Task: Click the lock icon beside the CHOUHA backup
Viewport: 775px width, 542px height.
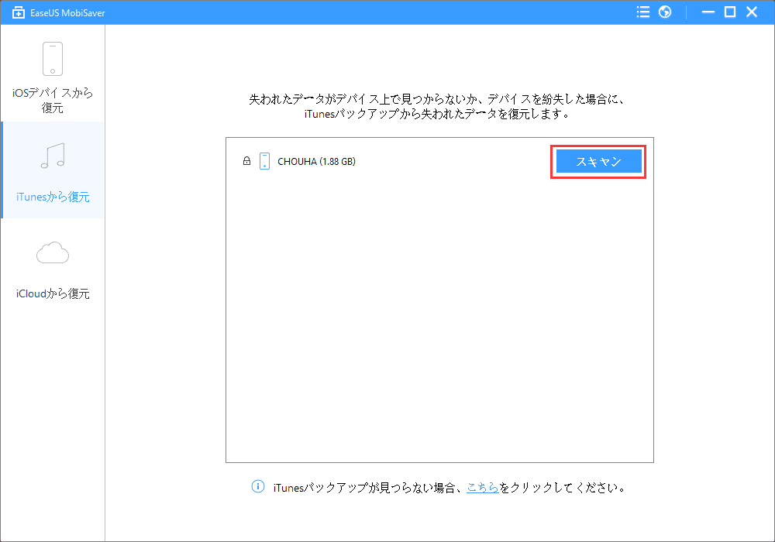Action: (x=246, y=161)
